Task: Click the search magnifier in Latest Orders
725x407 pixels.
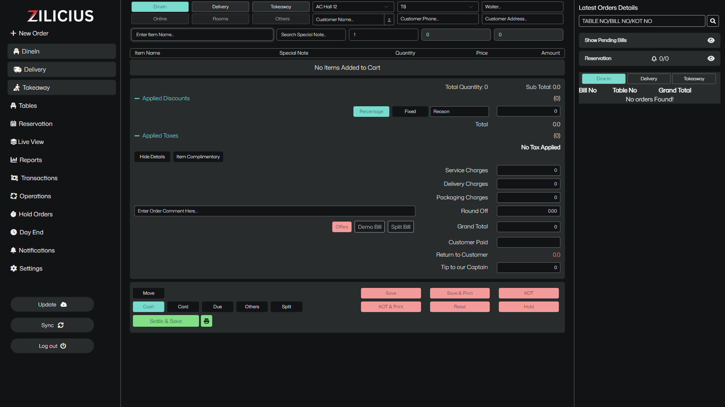Action: click(x=713, y=21)
